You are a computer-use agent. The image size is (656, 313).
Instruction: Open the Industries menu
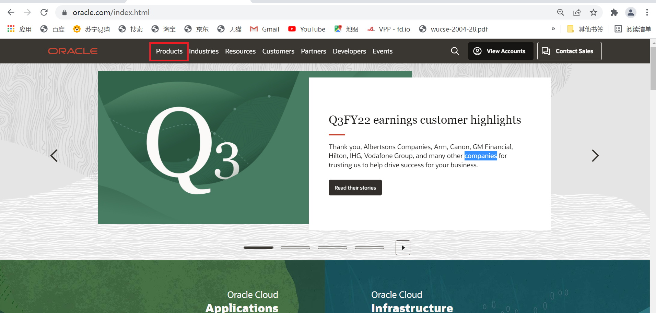click(x=204, y=51)
